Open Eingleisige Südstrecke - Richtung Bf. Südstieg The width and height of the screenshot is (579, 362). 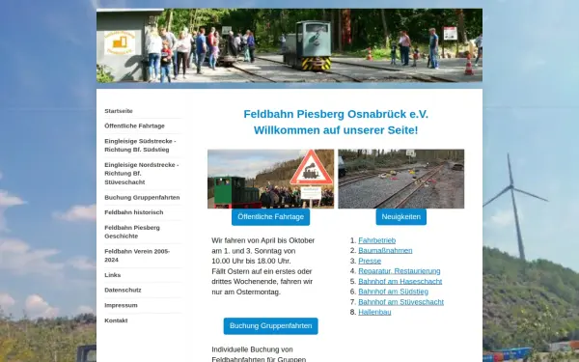coord(140,145)
